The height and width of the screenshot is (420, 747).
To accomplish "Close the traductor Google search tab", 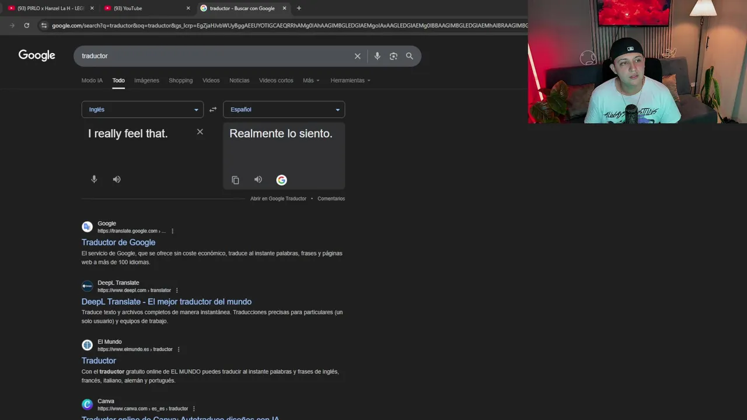I will pos(284,8).
